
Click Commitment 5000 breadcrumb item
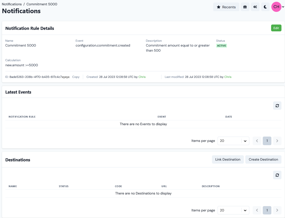click(x=42, y=4)
